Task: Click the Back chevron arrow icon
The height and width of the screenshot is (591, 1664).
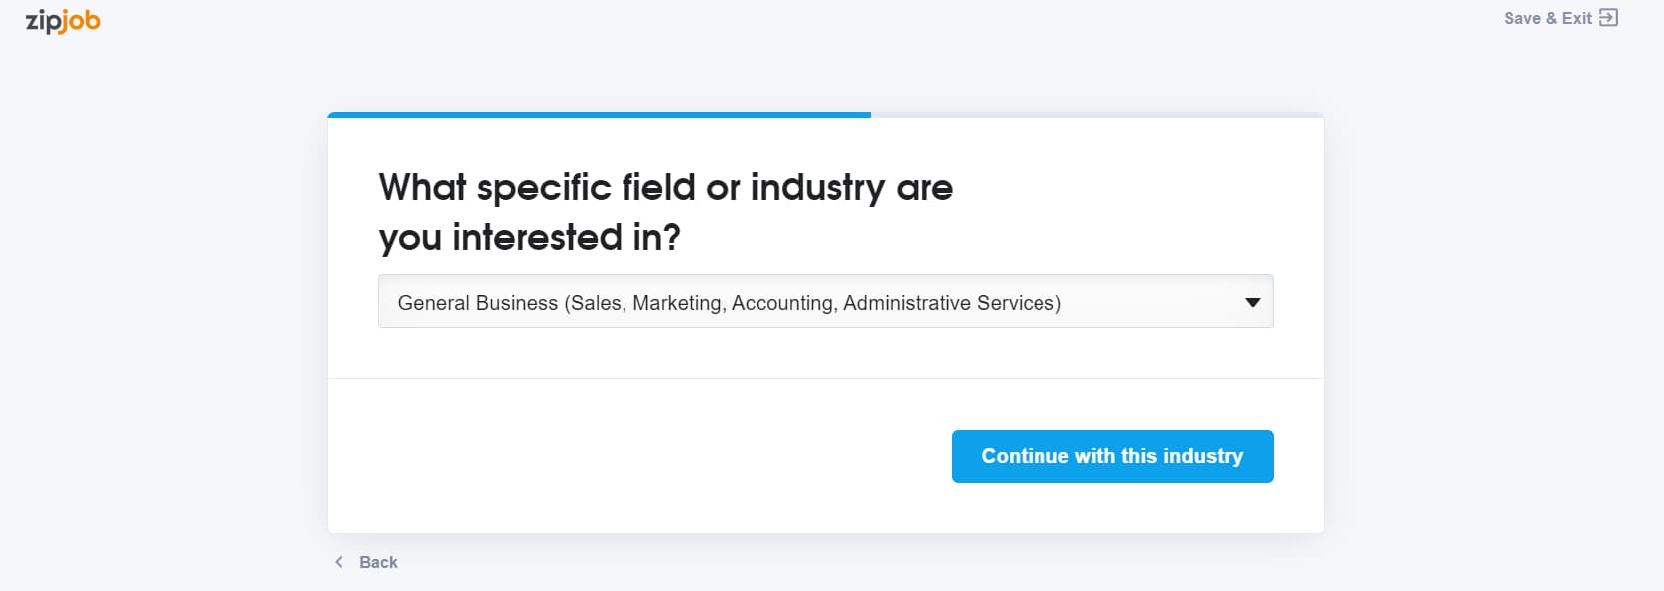Action: click(x=339, y=562)
